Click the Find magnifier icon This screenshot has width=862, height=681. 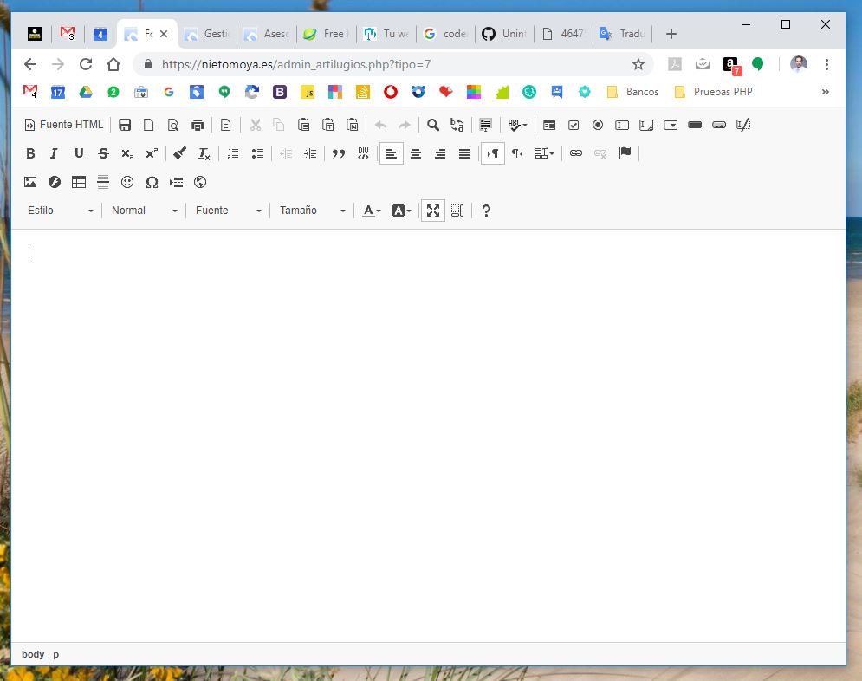tap(433, 125)
